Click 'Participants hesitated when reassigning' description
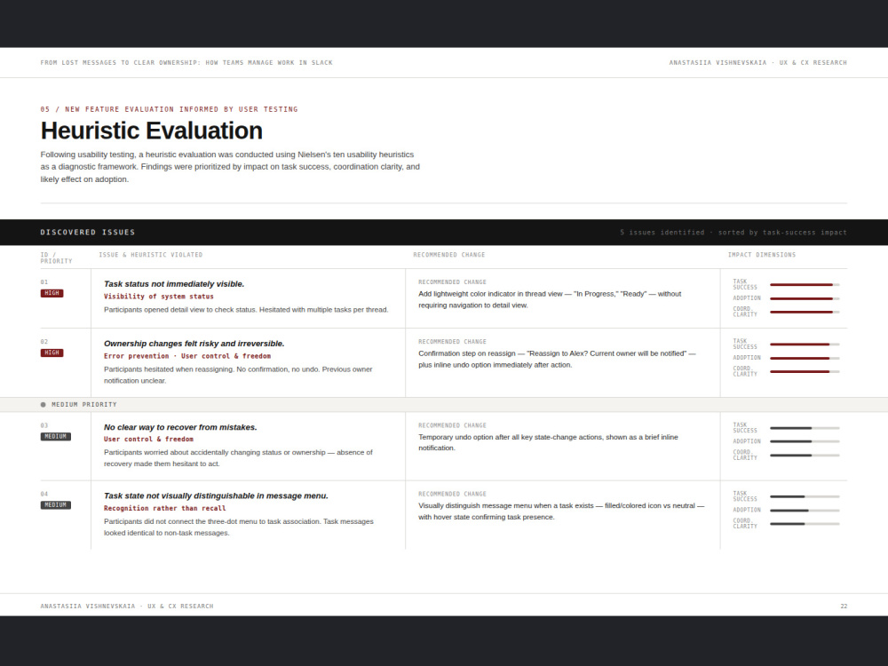The width and height of the screenshot is (888, 666). pyautogui.click(x=238, y=375)
